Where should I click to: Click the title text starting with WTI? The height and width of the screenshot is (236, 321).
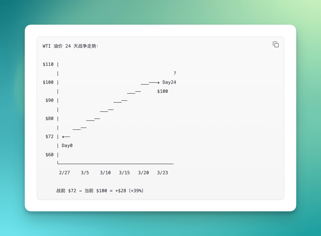click(x=70, y=46)
